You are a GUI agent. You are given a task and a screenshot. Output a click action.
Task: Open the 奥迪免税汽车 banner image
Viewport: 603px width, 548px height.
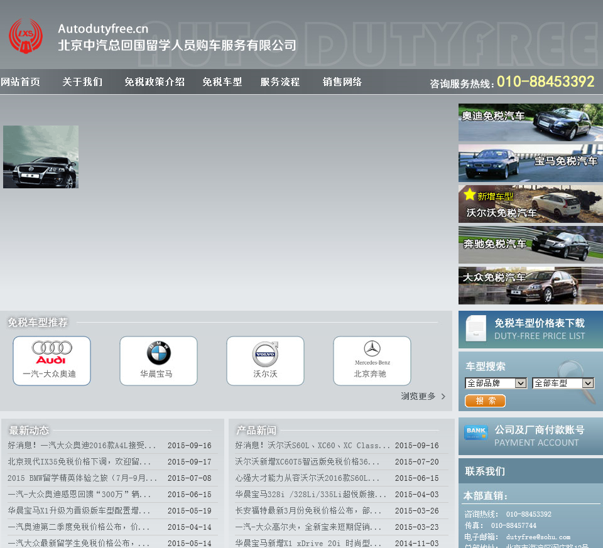click(x=530, y=122)
